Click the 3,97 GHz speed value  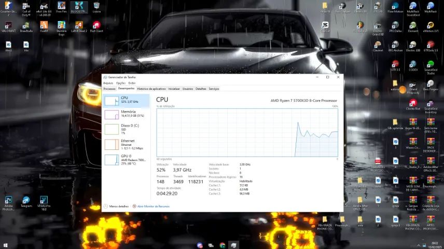(182, 170)
